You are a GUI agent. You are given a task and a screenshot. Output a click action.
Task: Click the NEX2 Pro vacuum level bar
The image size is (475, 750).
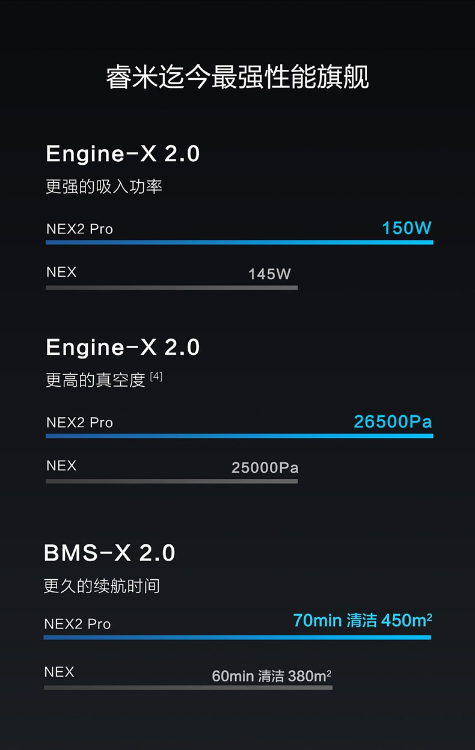pos(239,435)
